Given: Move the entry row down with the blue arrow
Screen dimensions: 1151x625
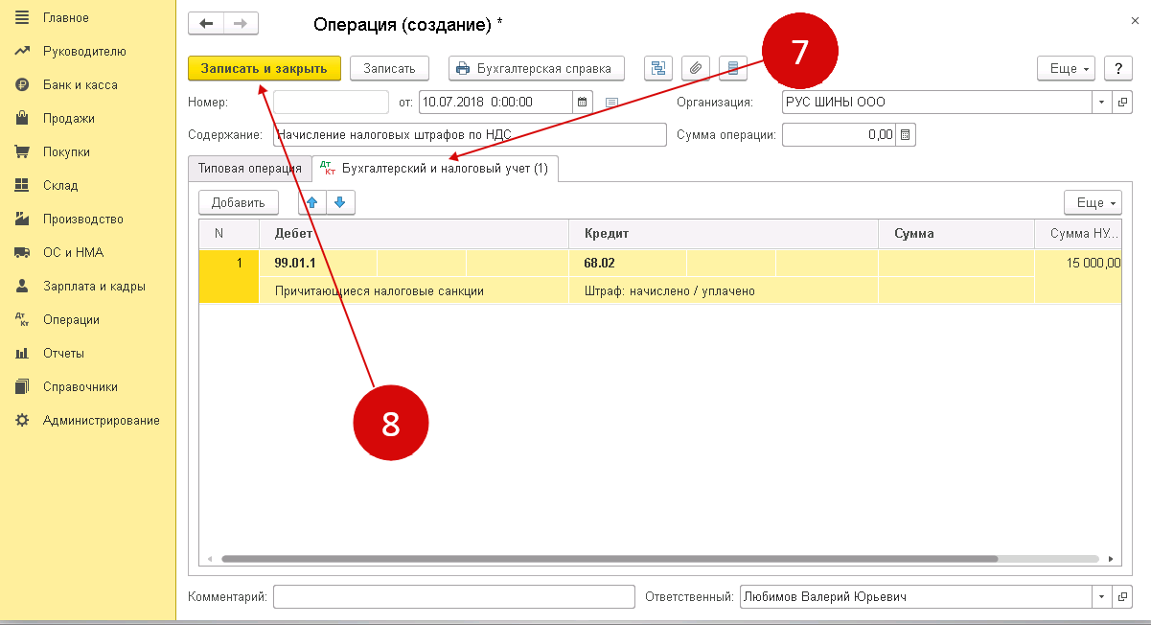Looking at the screenshot, I should point(340,202).
